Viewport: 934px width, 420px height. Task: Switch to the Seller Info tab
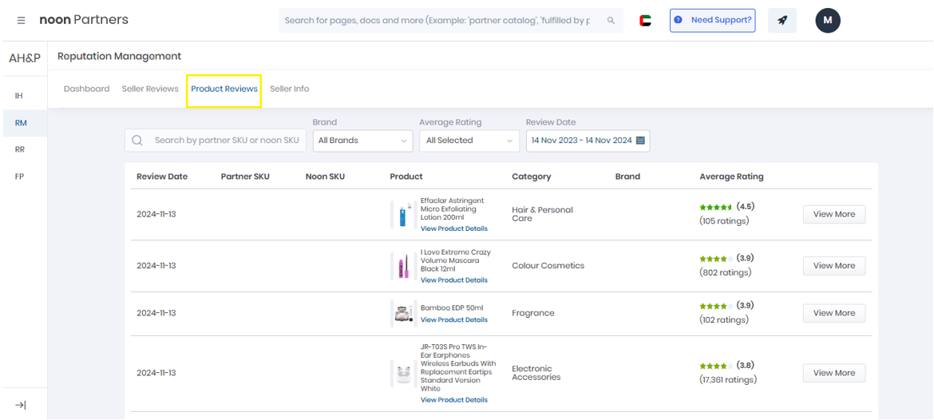click(x=290, y=89)
